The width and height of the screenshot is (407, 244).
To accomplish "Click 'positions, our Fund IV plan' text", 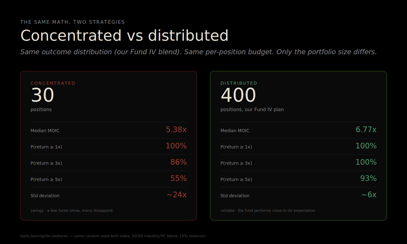I will [252, 109].
